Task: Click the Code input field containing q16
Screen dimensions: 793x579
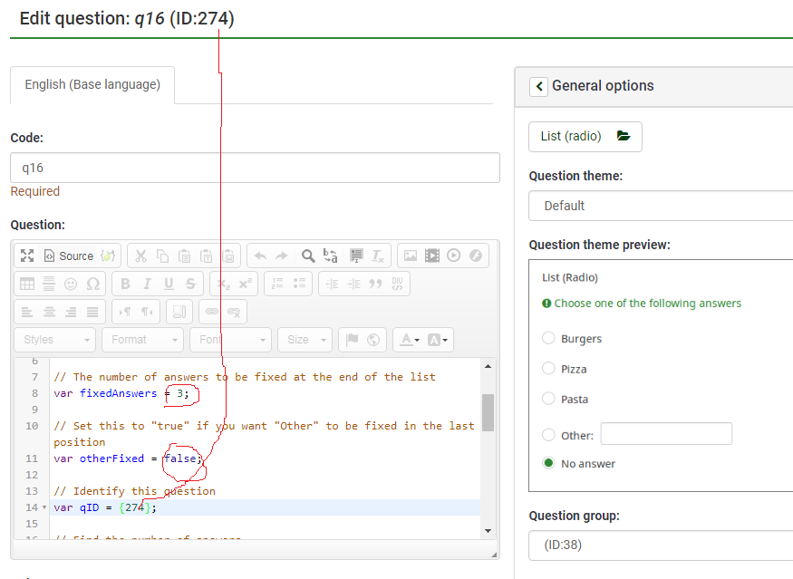Action: click(x=255, y=168)
